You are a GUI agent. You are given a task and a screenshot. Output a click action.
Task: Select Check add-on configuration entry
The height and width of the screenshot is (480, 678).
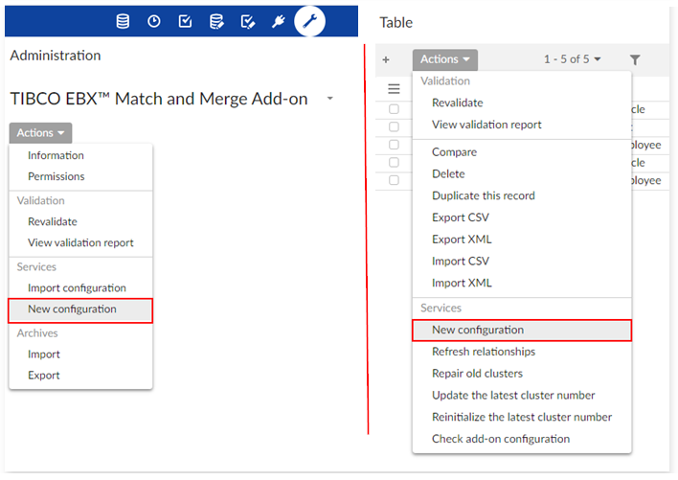(x=501, y=439)
